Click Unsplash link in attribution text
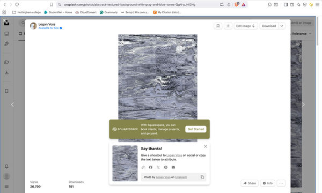Screen dimensions: 322x193 coord(181,177)
